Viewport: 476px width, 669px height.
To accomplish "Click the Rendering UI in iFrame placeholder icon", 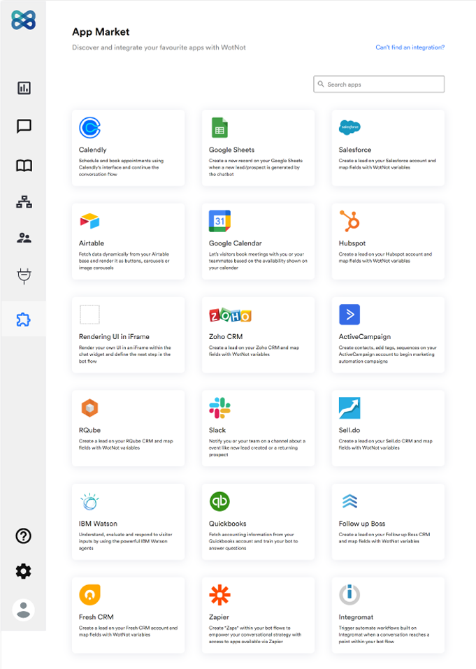I will [x=89, y=315].
